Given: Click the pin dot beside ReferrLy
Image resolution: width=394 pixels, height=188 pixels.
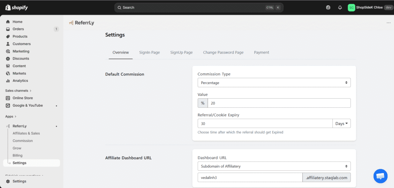Looking at the screenshot, I should point(56,126).
